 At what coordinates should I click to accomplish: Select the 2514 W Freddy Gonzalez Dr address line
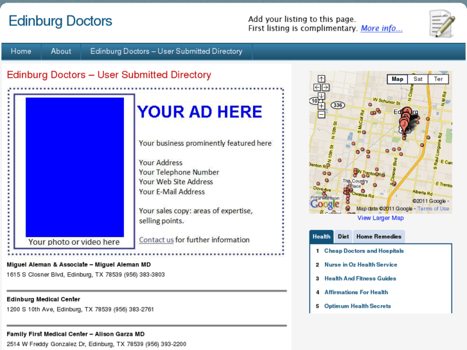tap(96, 344)
